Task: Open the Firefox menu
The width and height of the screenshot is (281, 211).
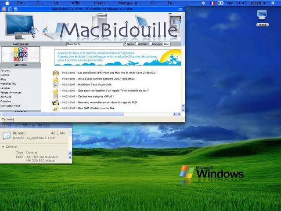Action: pos(22,3)
